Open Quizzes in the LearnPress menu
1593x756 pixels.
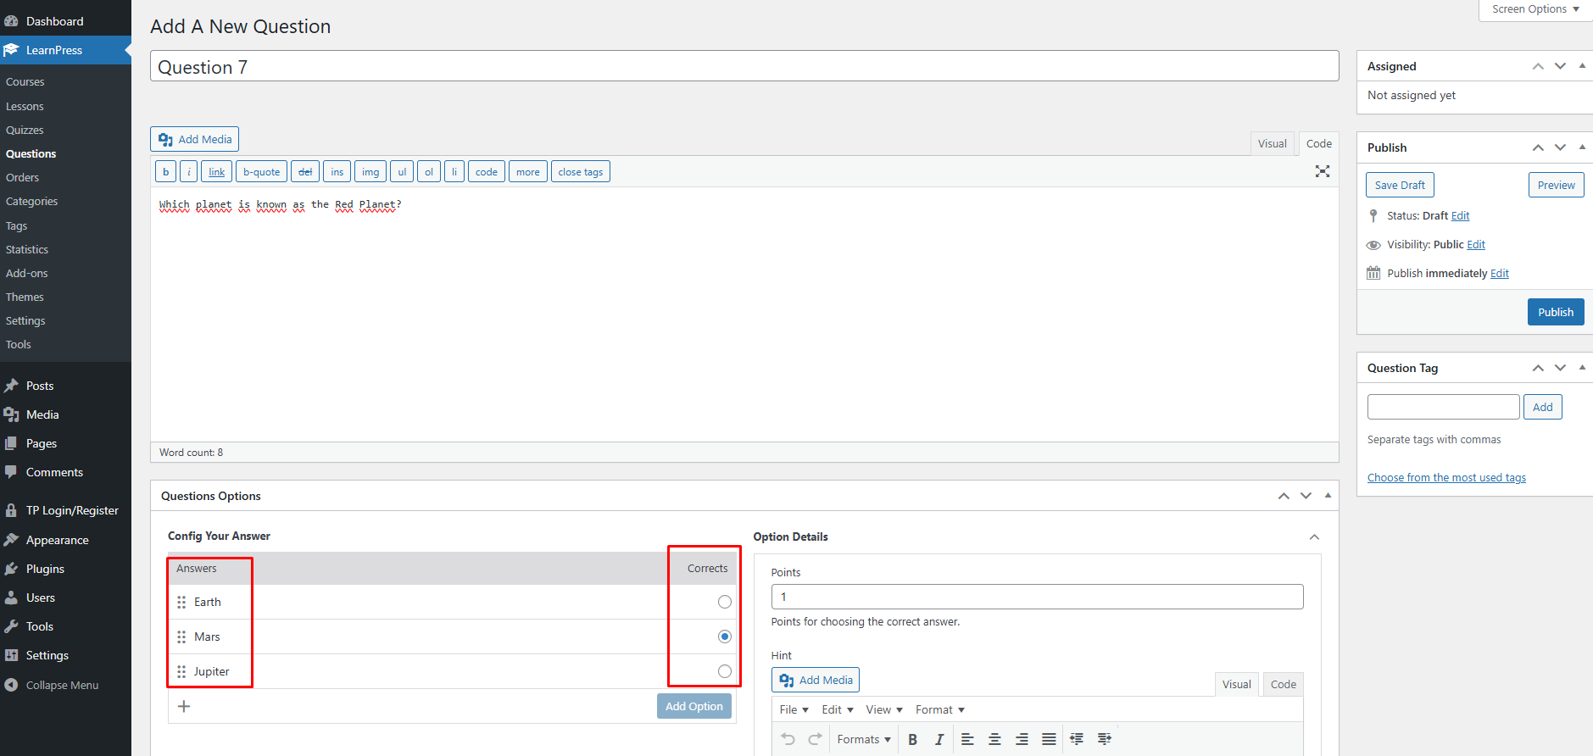(x=25, y=130)
